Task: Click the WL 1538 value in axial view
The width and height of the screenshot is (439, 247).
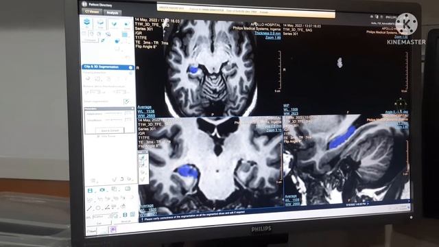Action: [x=146, y=111]
